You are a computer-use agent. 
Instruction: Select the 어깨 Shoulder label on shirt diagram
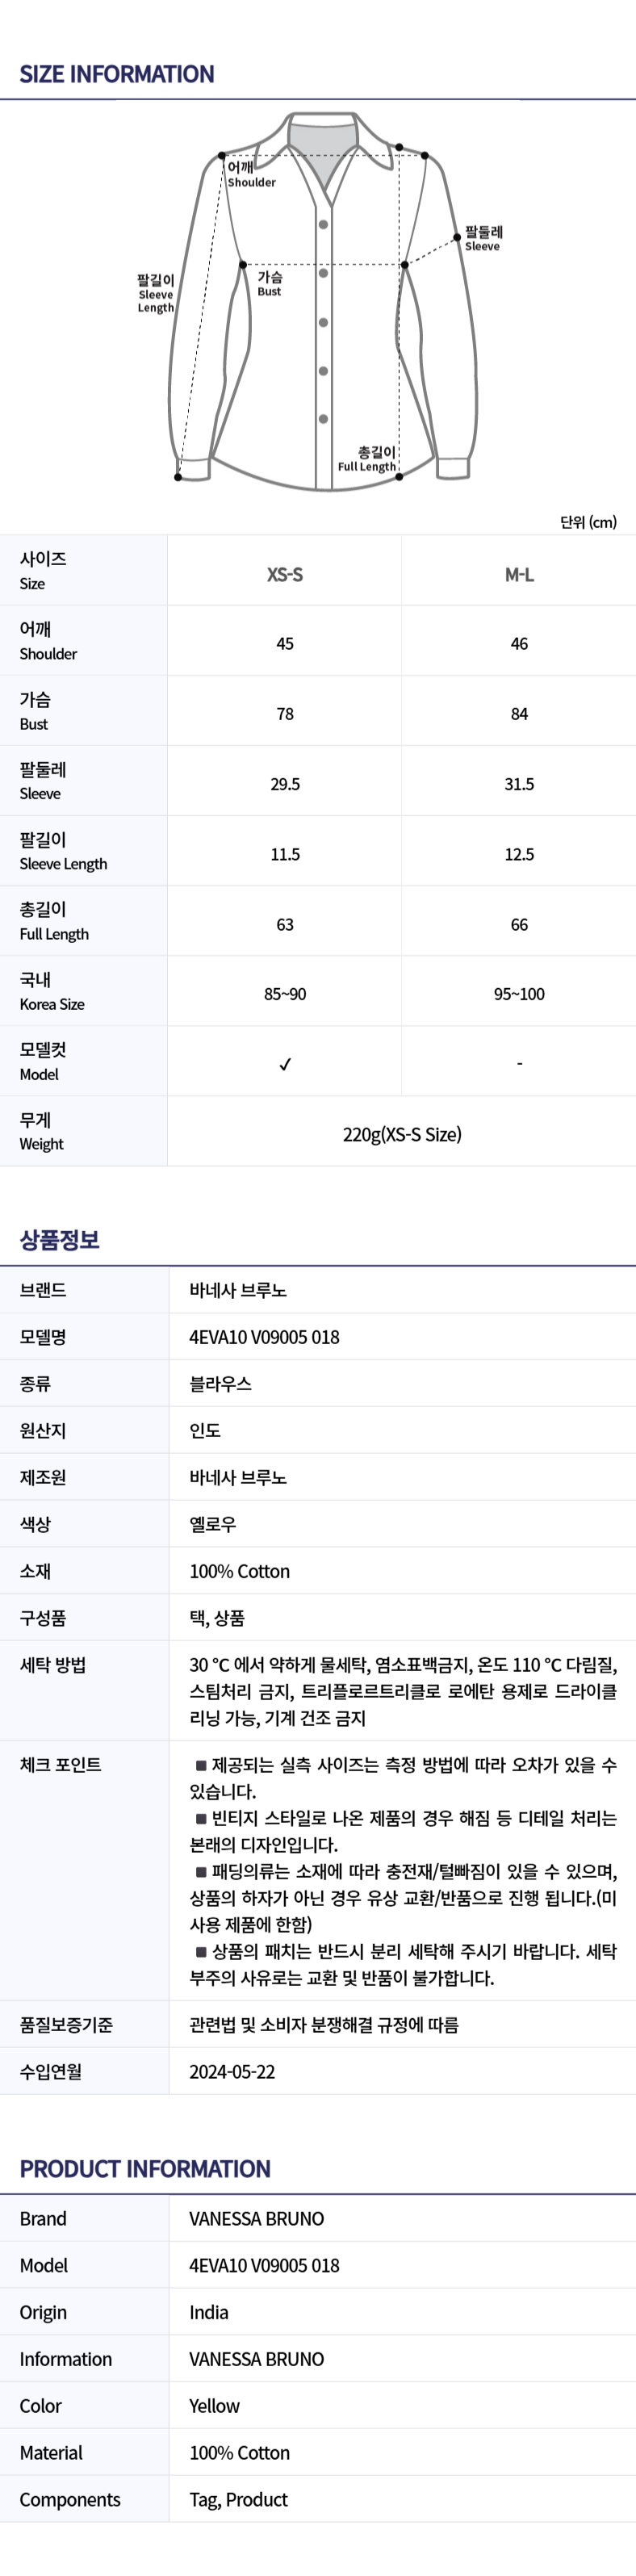(250, 174)
